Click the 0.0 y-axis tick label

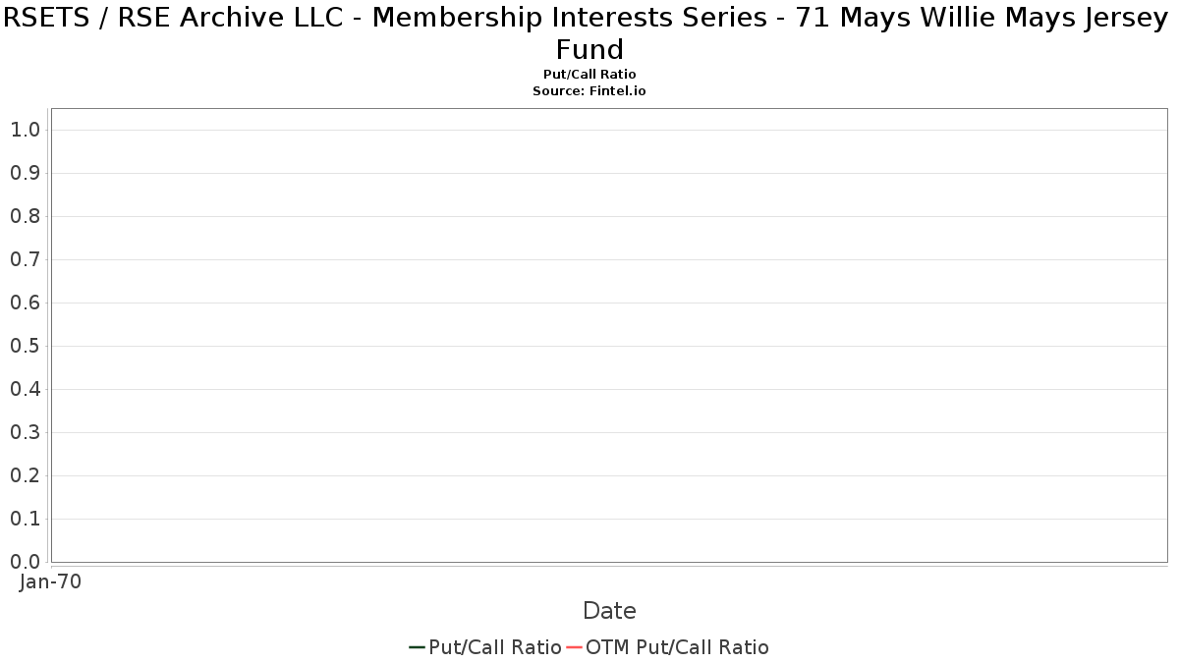coord(26,562)
